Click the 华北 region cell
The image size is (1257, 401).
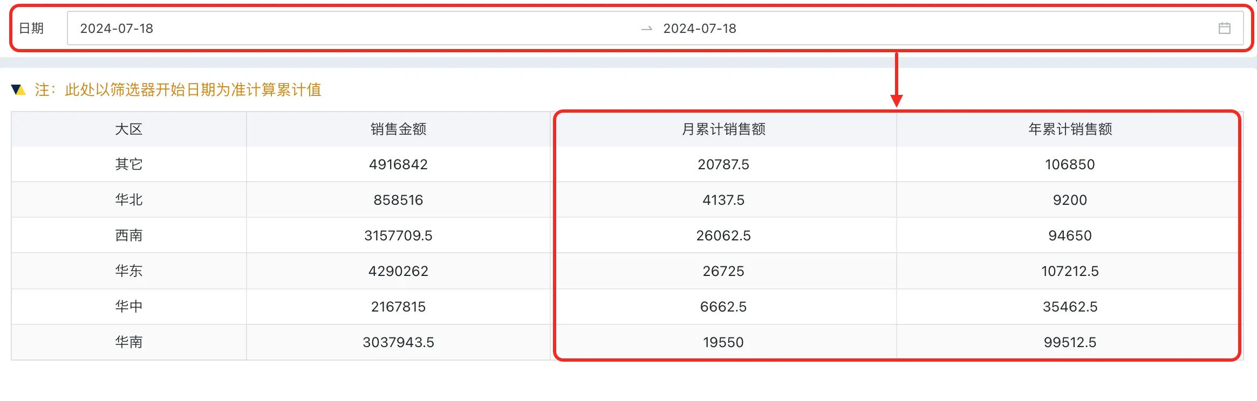pos(129,200)
